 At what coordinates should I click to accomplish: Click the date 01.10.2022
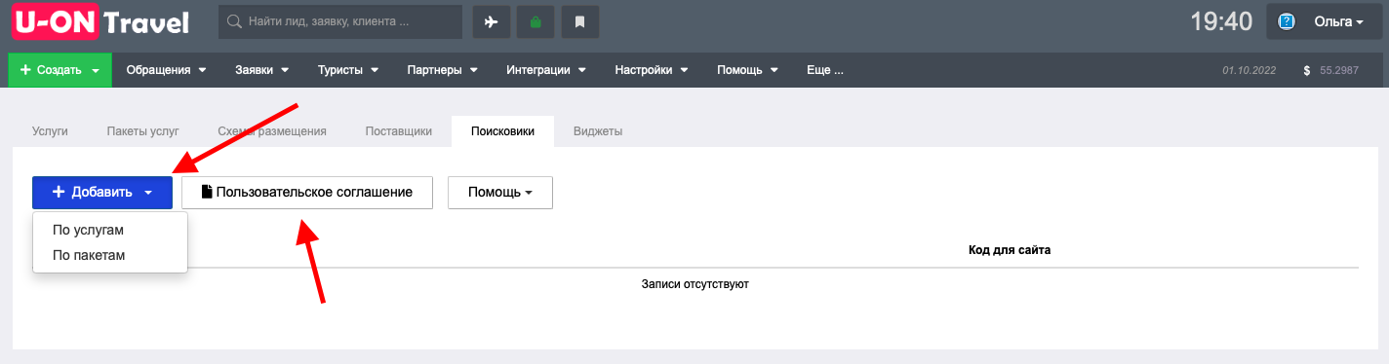click(1248, 71)
